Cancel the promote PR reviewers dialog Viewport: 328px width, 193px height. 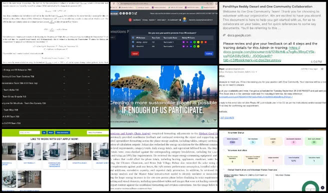click(x=135, y=53)
